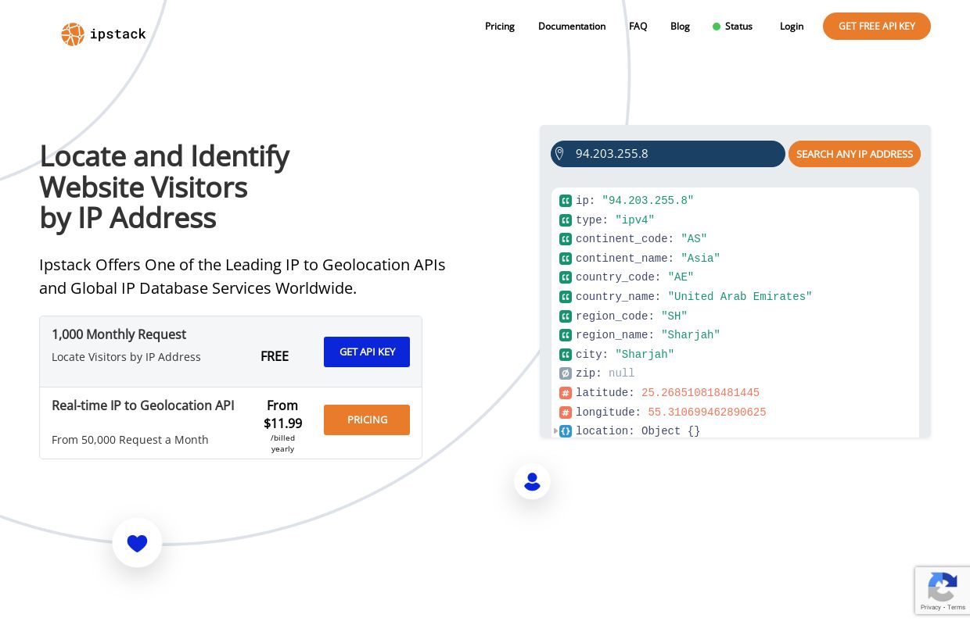Click the string icon beside region_name
Viewport: 970px width, 625px height.
point(566,335)
